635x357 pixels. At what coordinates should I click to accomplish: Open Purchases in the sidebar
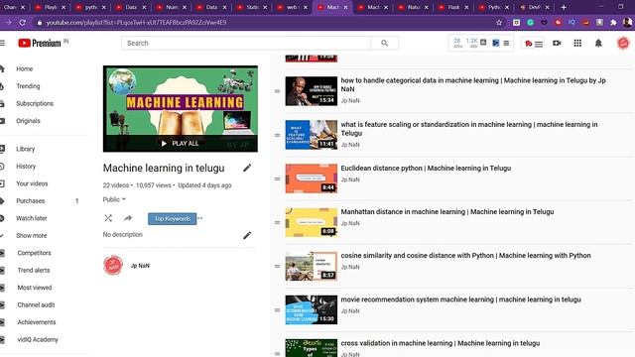pyautogui.click(x=31, y=201)
